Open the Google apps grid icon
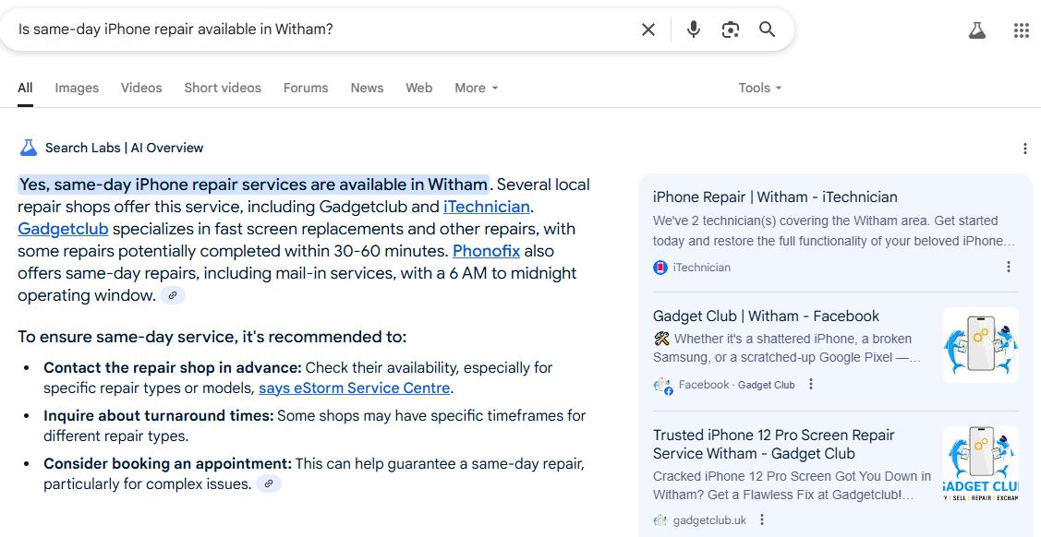Image resolution: width=1041 pixels, height=537 pixels. [1021, 30]
